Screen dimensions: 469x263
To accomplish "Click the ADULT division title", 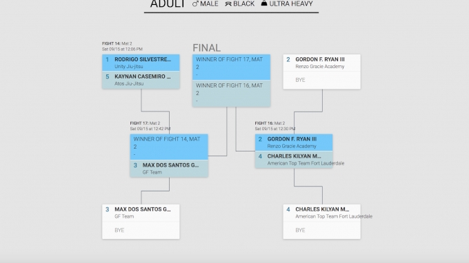I will coord(168,4).
